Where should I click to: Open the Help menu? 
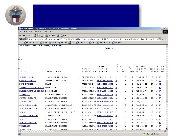click(51, 32)
